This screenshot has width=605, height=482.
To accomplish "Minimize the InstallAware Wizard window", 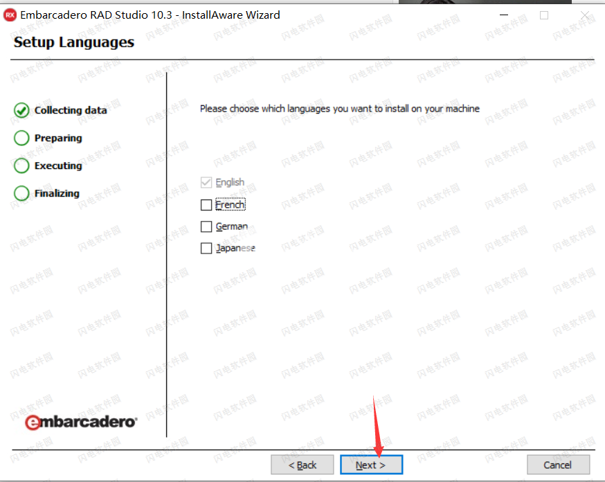I will (x=503, y=15).
